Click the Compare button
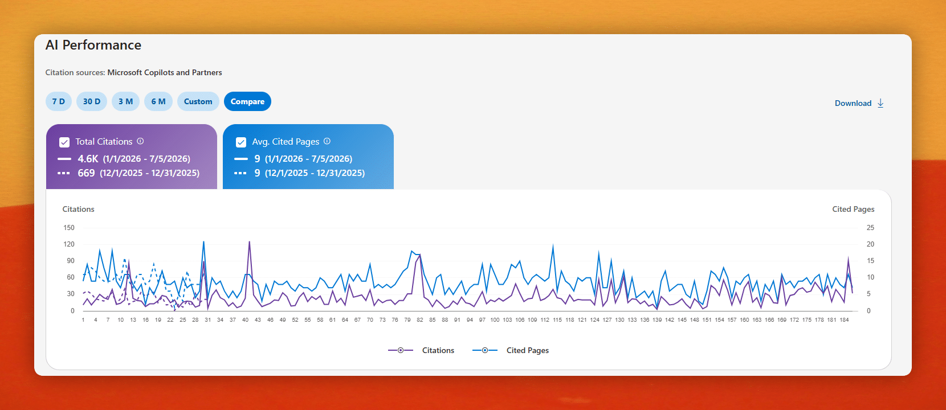Image resolution: width=946 pixels, height=410 pixels. coord(247,101)
